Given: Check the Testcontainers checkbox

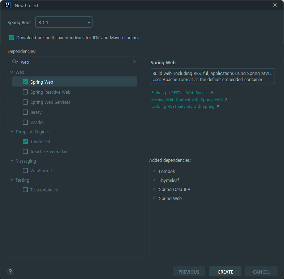Looking at the screenshot, I should point(25,190).
